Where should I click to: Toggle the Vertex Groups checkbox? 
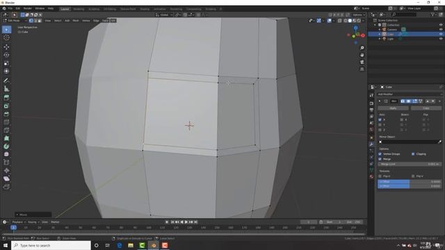(x=380, y=154)
